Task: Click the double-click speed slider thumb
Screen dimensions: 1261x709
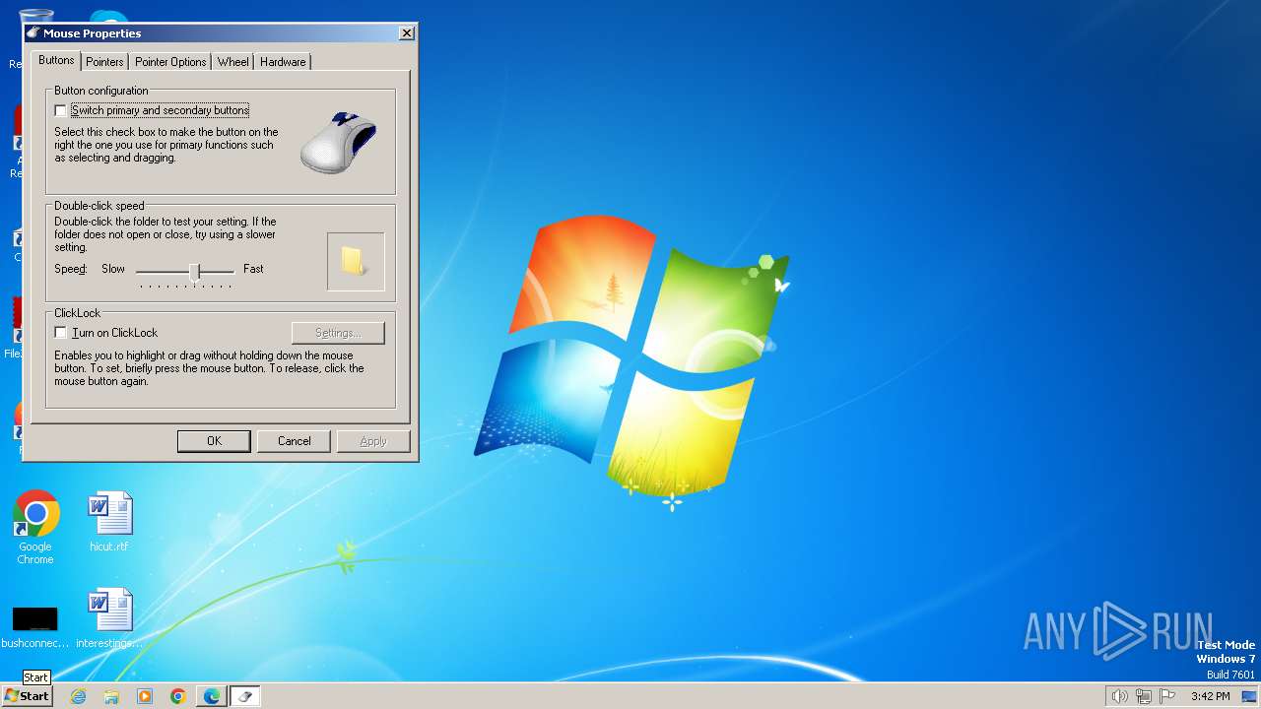Action: click(195, 271)
